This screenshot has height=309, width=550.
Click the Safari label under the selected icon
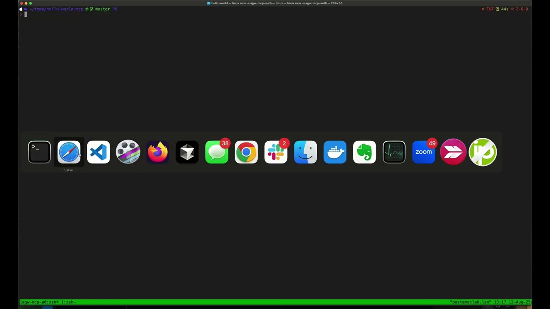coord(69,170)
